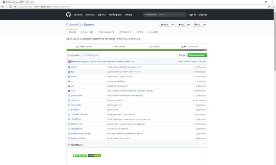Viewport: 276px width, 165px height.
Task: Click the page vertical scrollbar
Action: [275, 40]
